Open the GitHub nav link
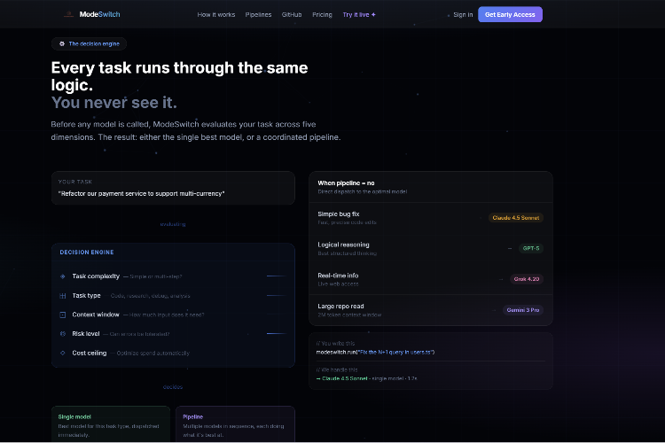The image size is (665, 443). click(x=292, y=14)
